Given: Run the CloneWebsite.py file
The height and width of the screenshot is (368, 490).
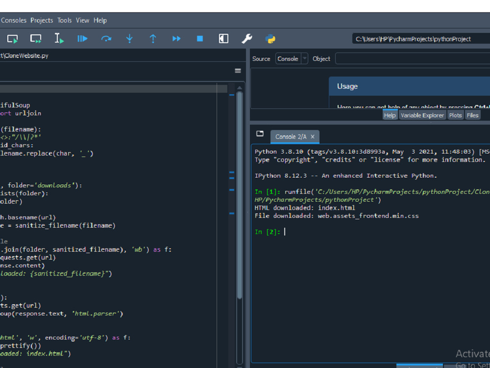Looking at the screenshot, I should coord(12,38).
